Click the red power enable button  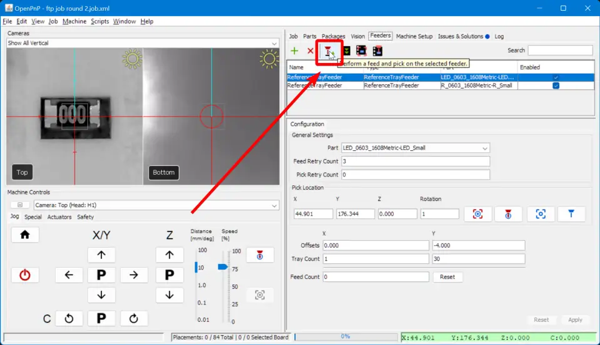point(25,275)
